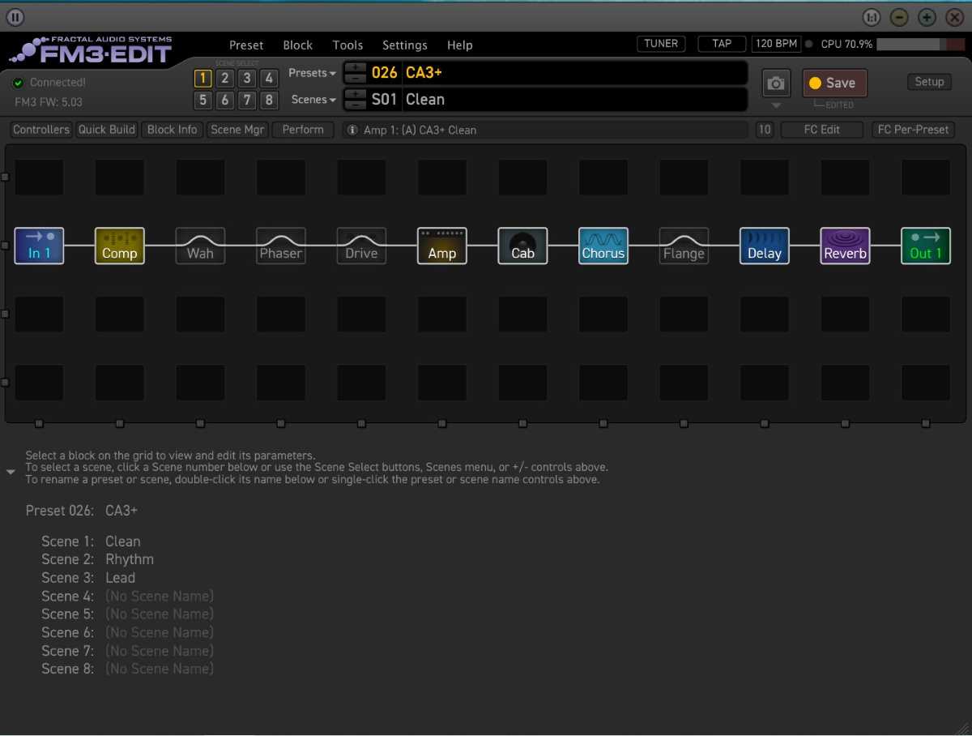This screenshot has height=736, width=972.
Task: Switch to scene 5 in Scene Select
Action: point(202,101)
